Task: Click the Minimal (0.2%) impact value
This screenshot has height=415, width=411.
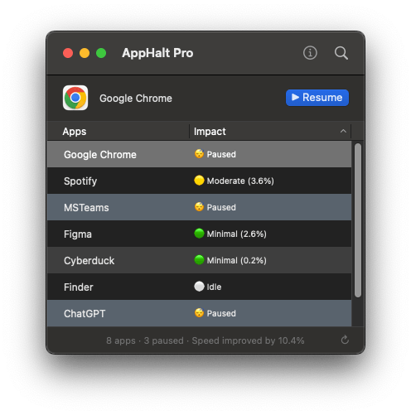Action: pos(237,260)
